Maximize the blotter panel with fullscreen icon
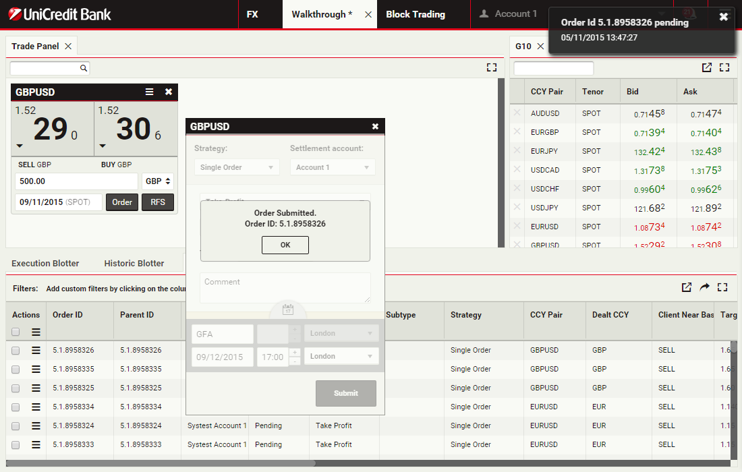 tap(722, 287)
